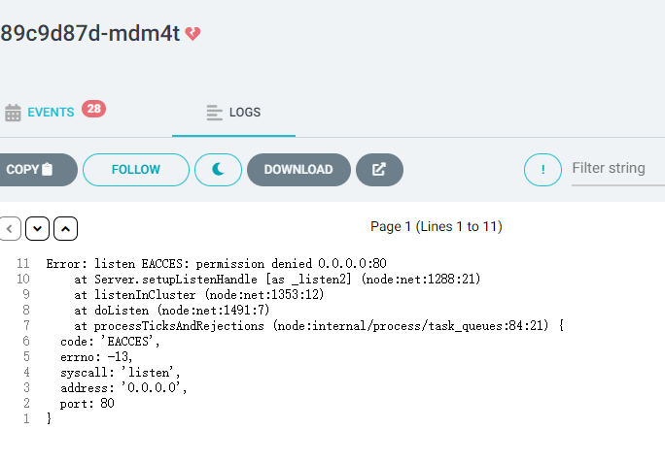
Task: Click the 'port: 80' log line
Action: [x=87, y=403]
